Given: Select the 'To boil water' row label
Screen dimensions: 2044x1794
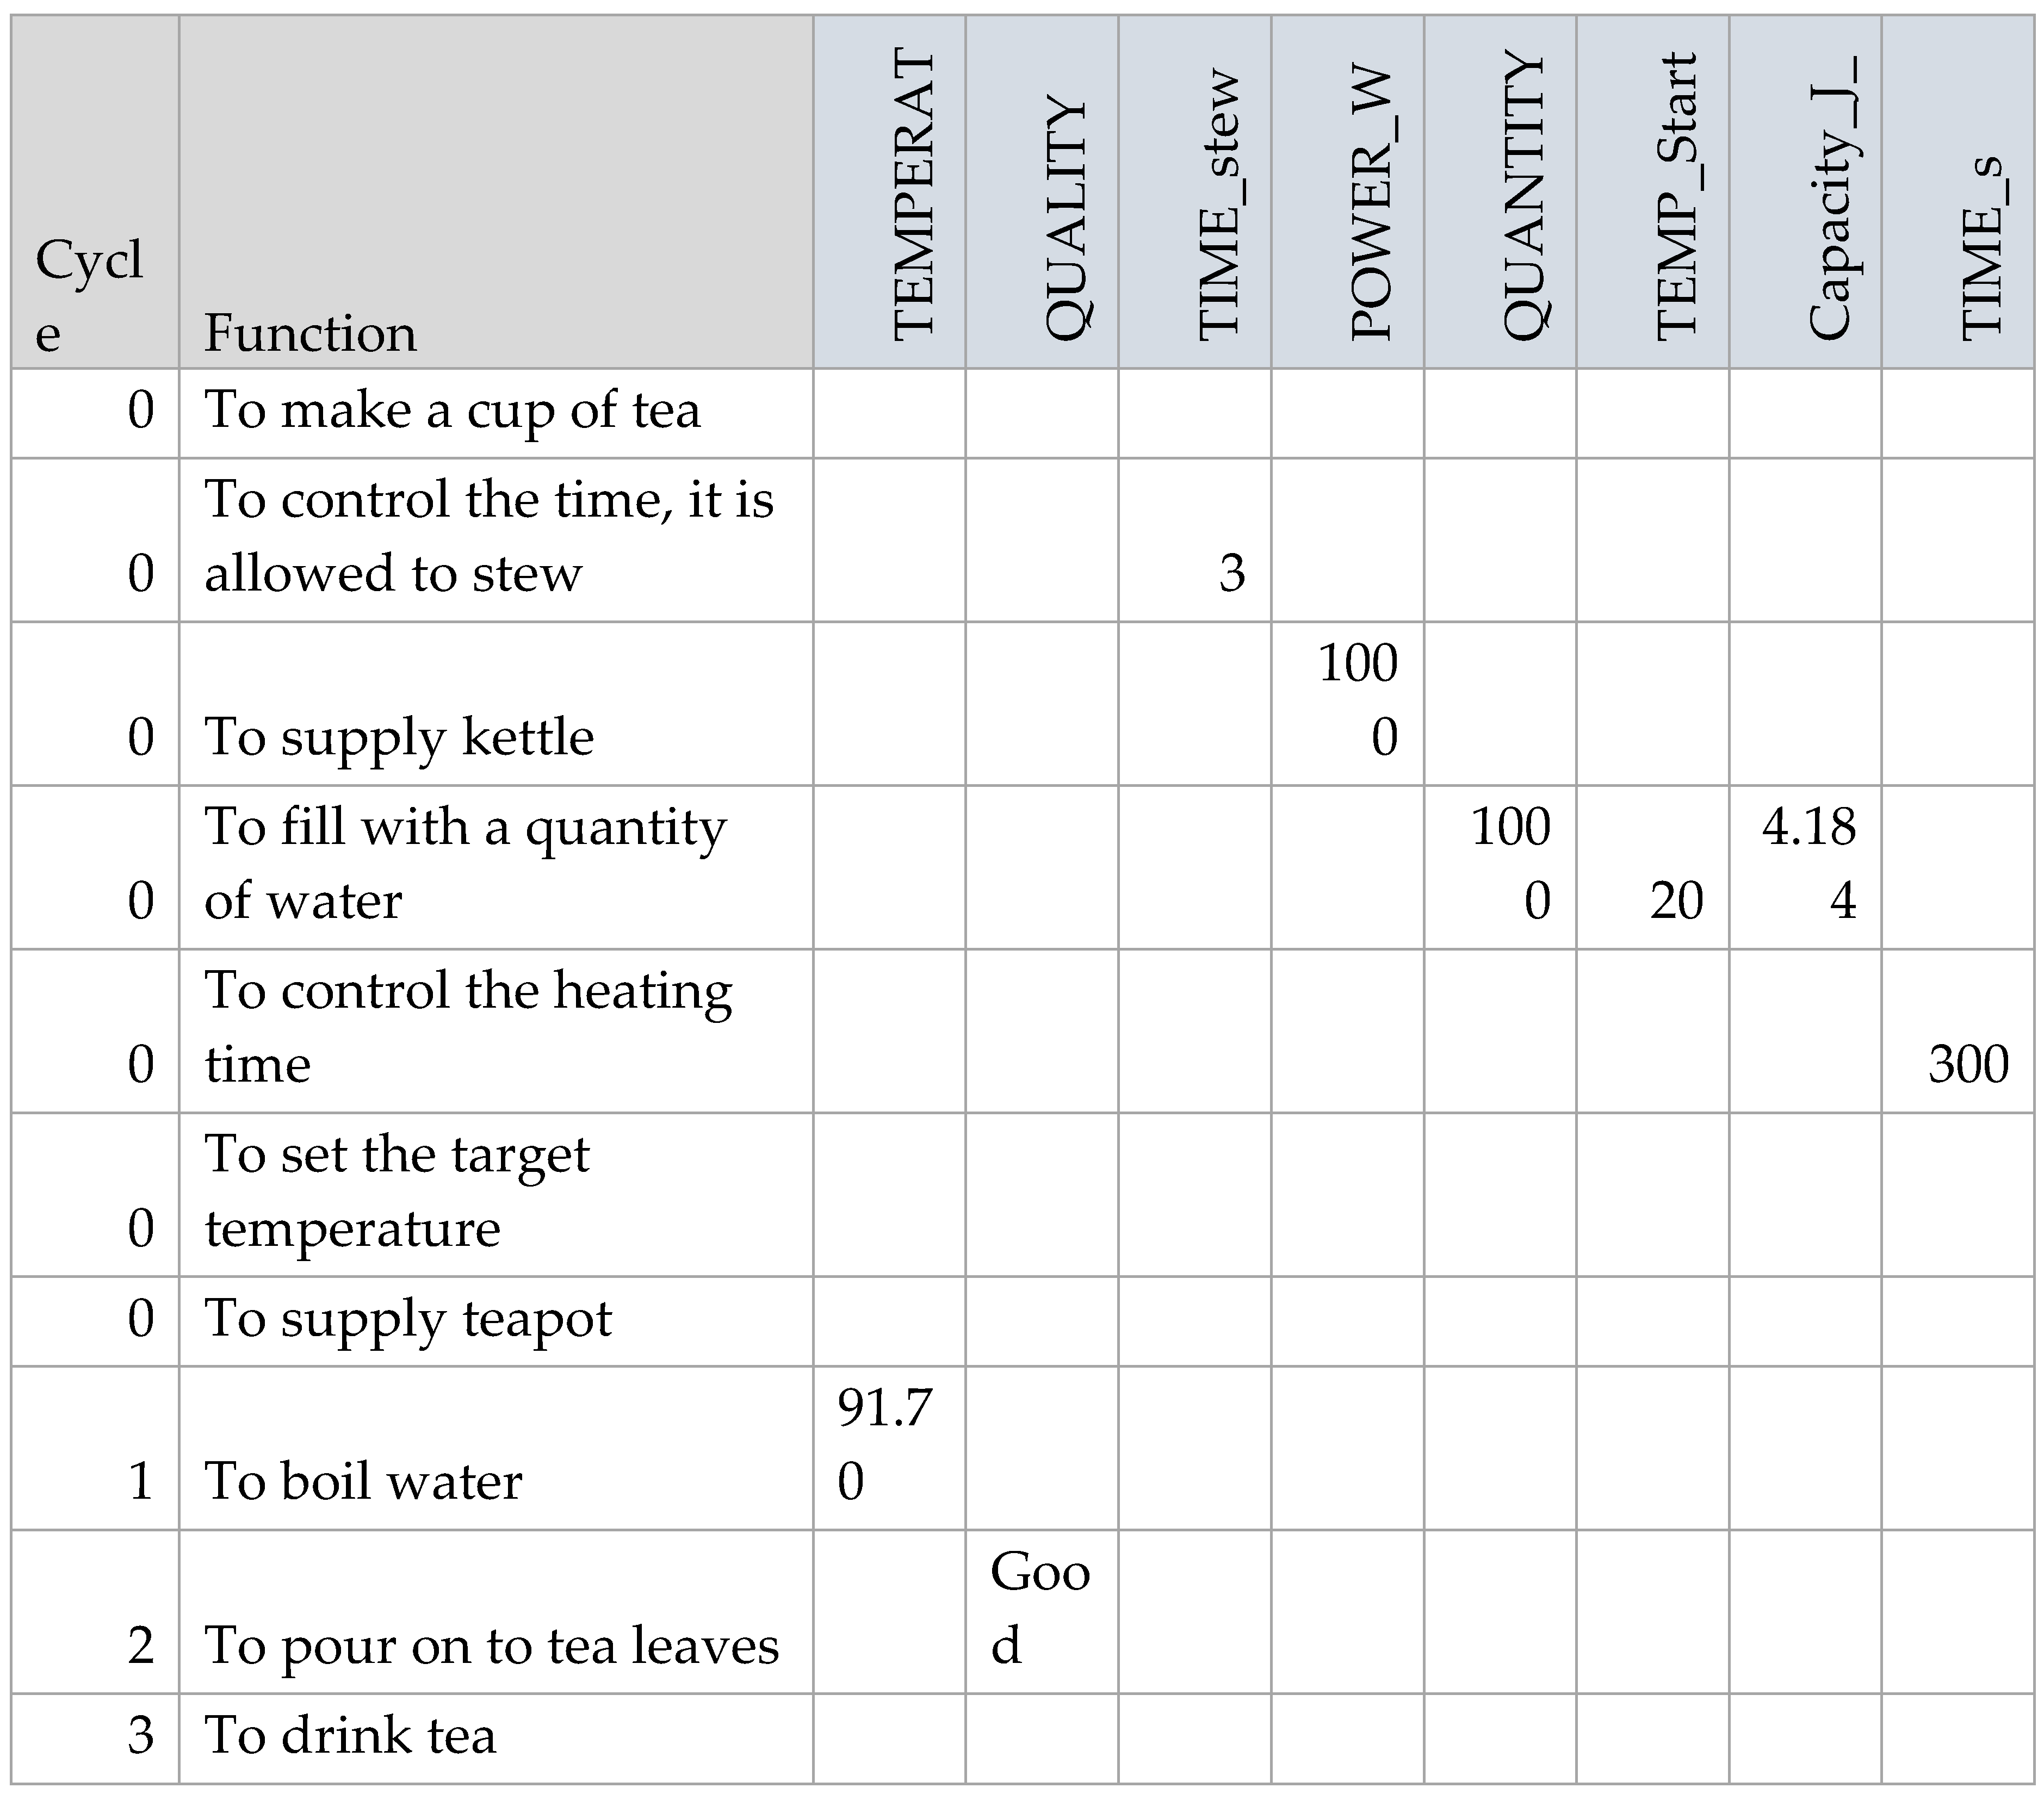Looking at the screenshot, I should [x=363, y=1481].
